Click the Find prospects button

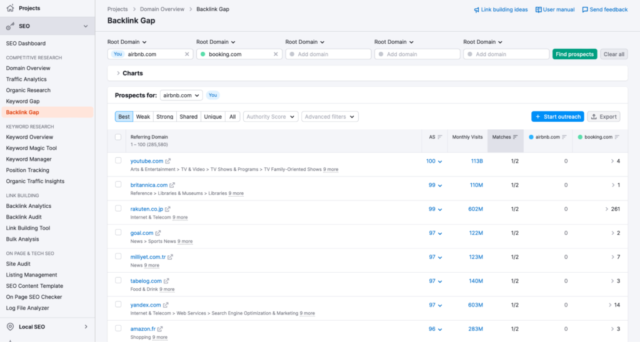pos(575,54)
